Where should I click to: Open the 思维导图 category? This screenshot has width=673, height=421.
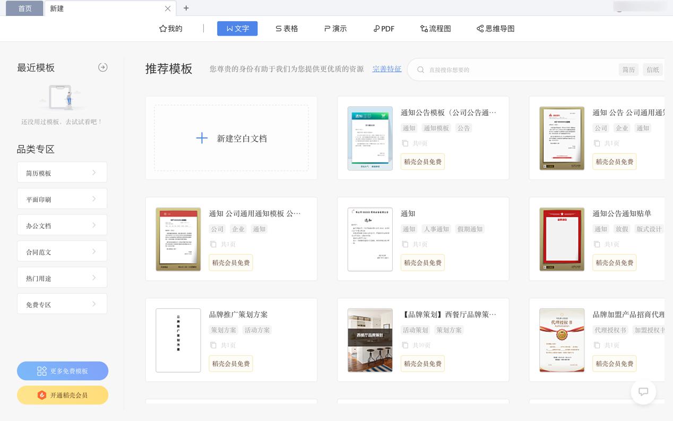495,29
